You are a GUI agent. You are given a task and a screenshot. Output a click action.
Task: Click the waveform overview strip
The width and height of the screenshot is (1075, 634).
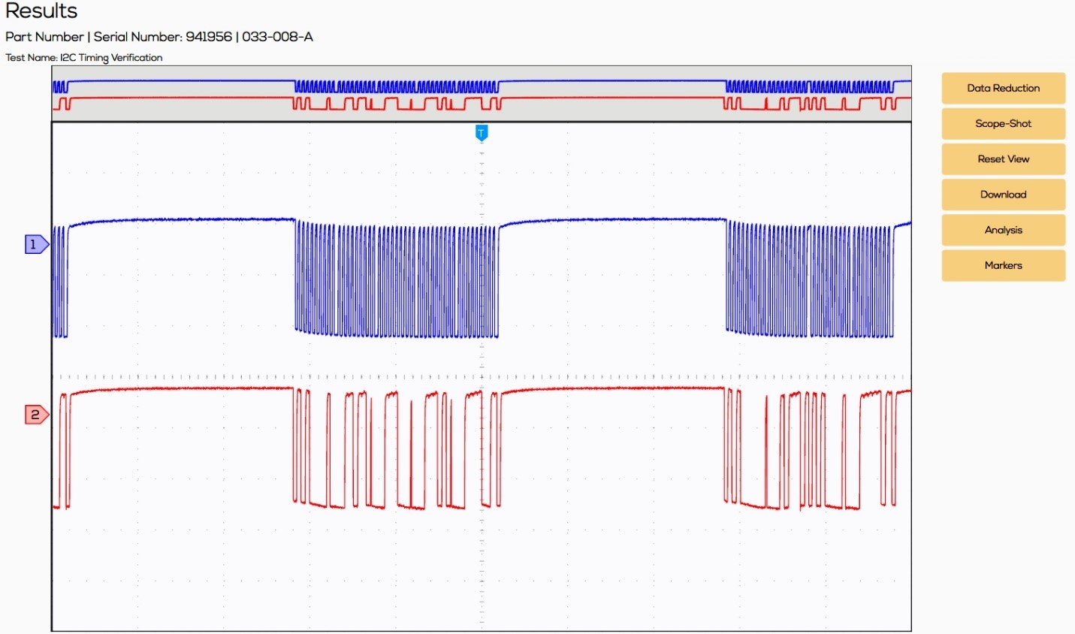point(482,93)
